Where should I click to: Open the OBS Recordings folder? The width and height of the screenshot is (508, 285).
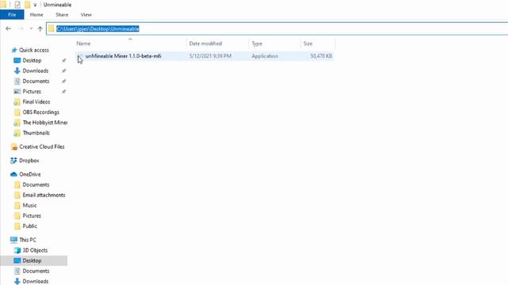click(x=40, y=112)
